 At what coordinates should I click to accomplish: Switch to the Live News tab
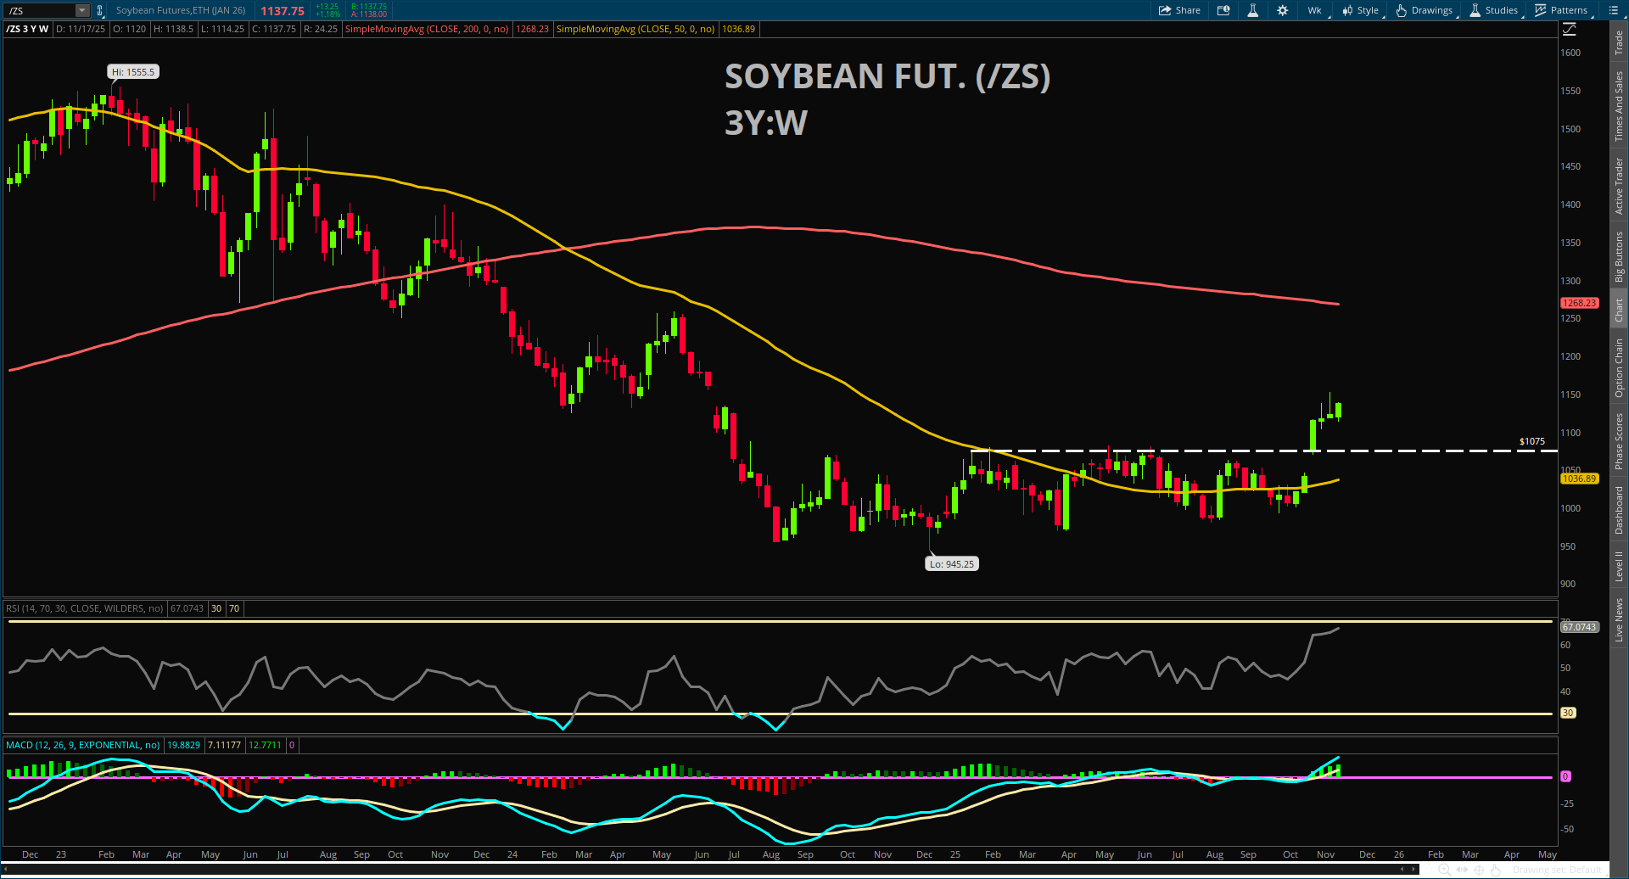coord(1619,619)
